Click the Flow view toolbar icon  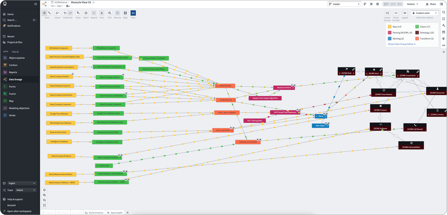click(x=133, y=13)
